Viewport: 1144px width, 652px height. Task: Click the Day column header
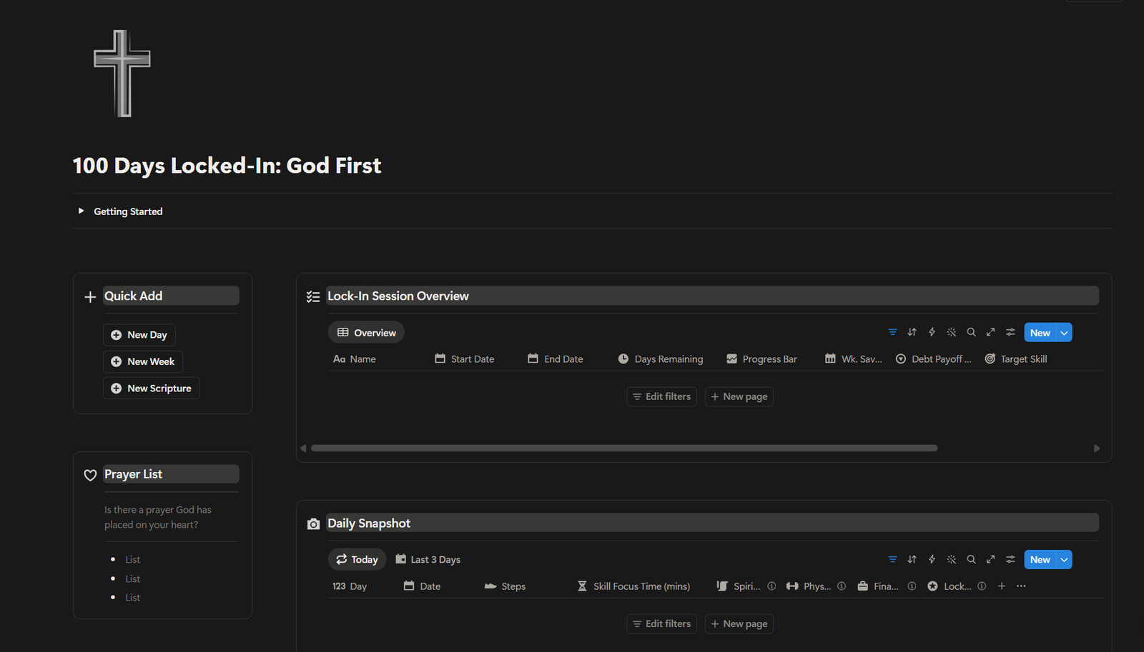pos(350,586)
